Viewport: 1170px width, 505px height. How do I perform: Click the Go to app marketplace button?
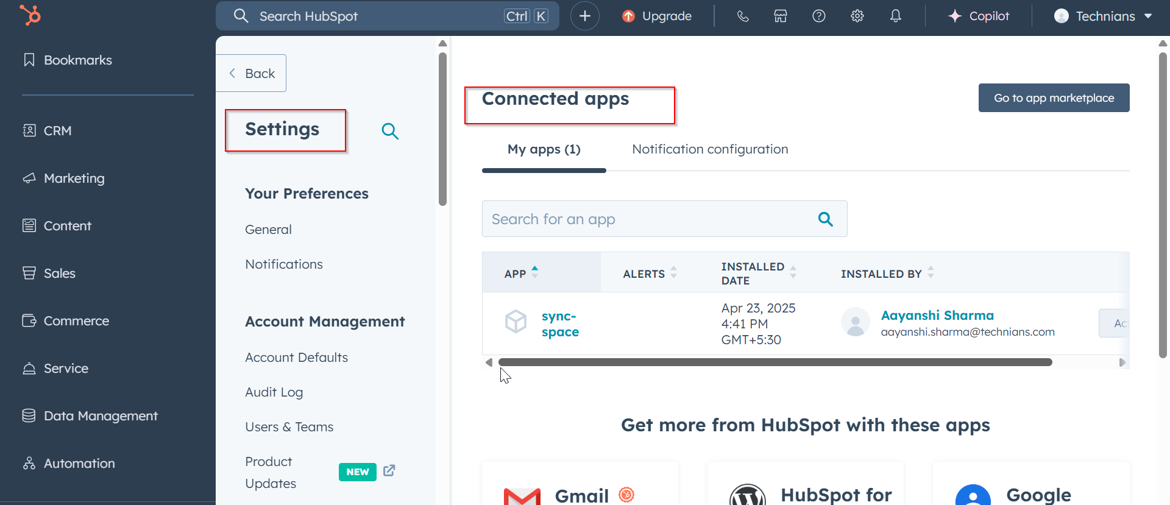click(1054, 98)
